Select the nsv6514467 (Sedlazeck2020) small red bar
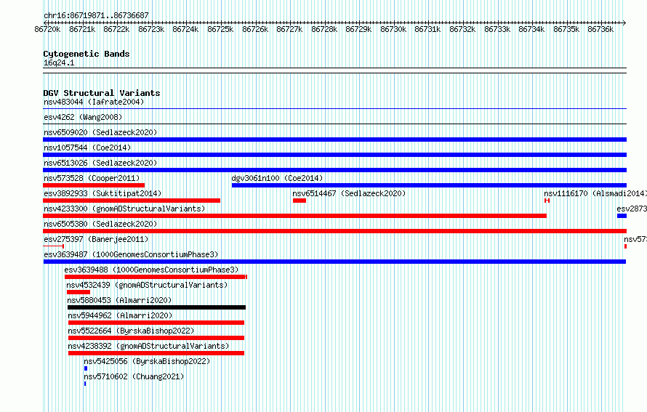Image resolution: width=647 pixels, height=412 pixels. tap(300, 201)
